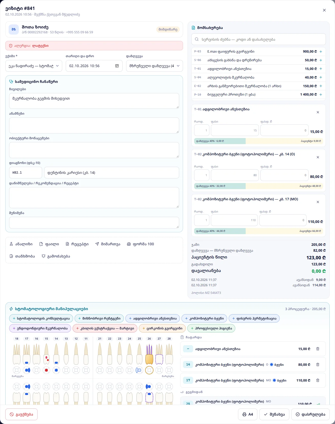Delete tooth 17 composite filling entry
This screenshot has height=424, width=335.
tap(318, 380)
